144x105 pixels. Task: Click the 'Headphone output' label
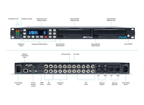click(x=27, y=19)
